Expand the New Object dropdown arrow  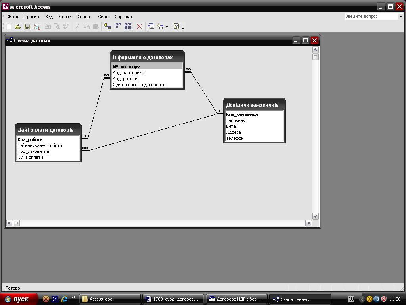pyautogui.click(x=167, y=27)
